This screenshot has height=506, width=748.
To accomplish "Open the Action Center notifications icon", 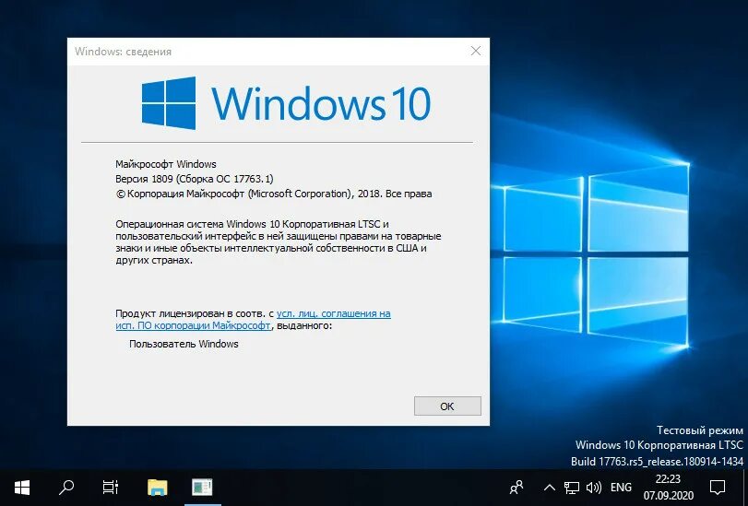I will point(718,488).
